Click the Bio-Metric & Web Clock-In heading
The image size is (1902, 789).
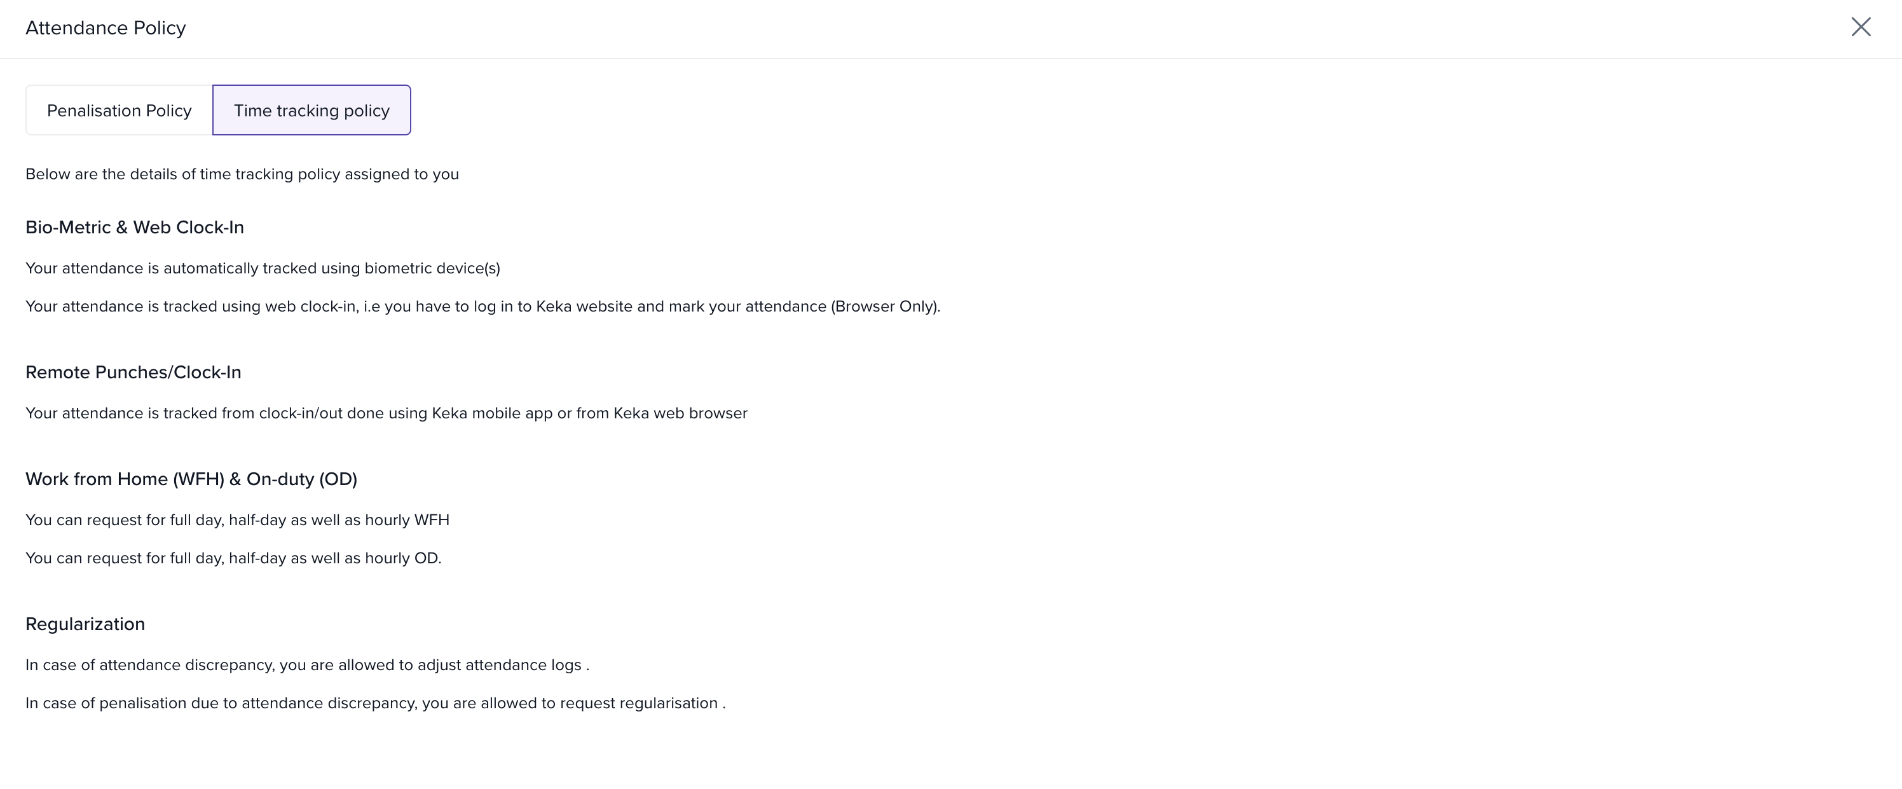(134, 228)
